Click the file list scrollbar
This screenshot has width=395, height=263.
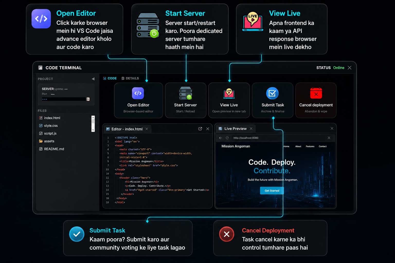[x=93, y=124]
